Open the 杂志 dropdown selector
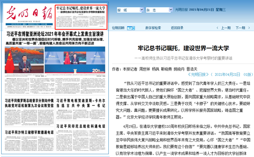The width and height of the screenshot is (254, 157). pos(159,10)
